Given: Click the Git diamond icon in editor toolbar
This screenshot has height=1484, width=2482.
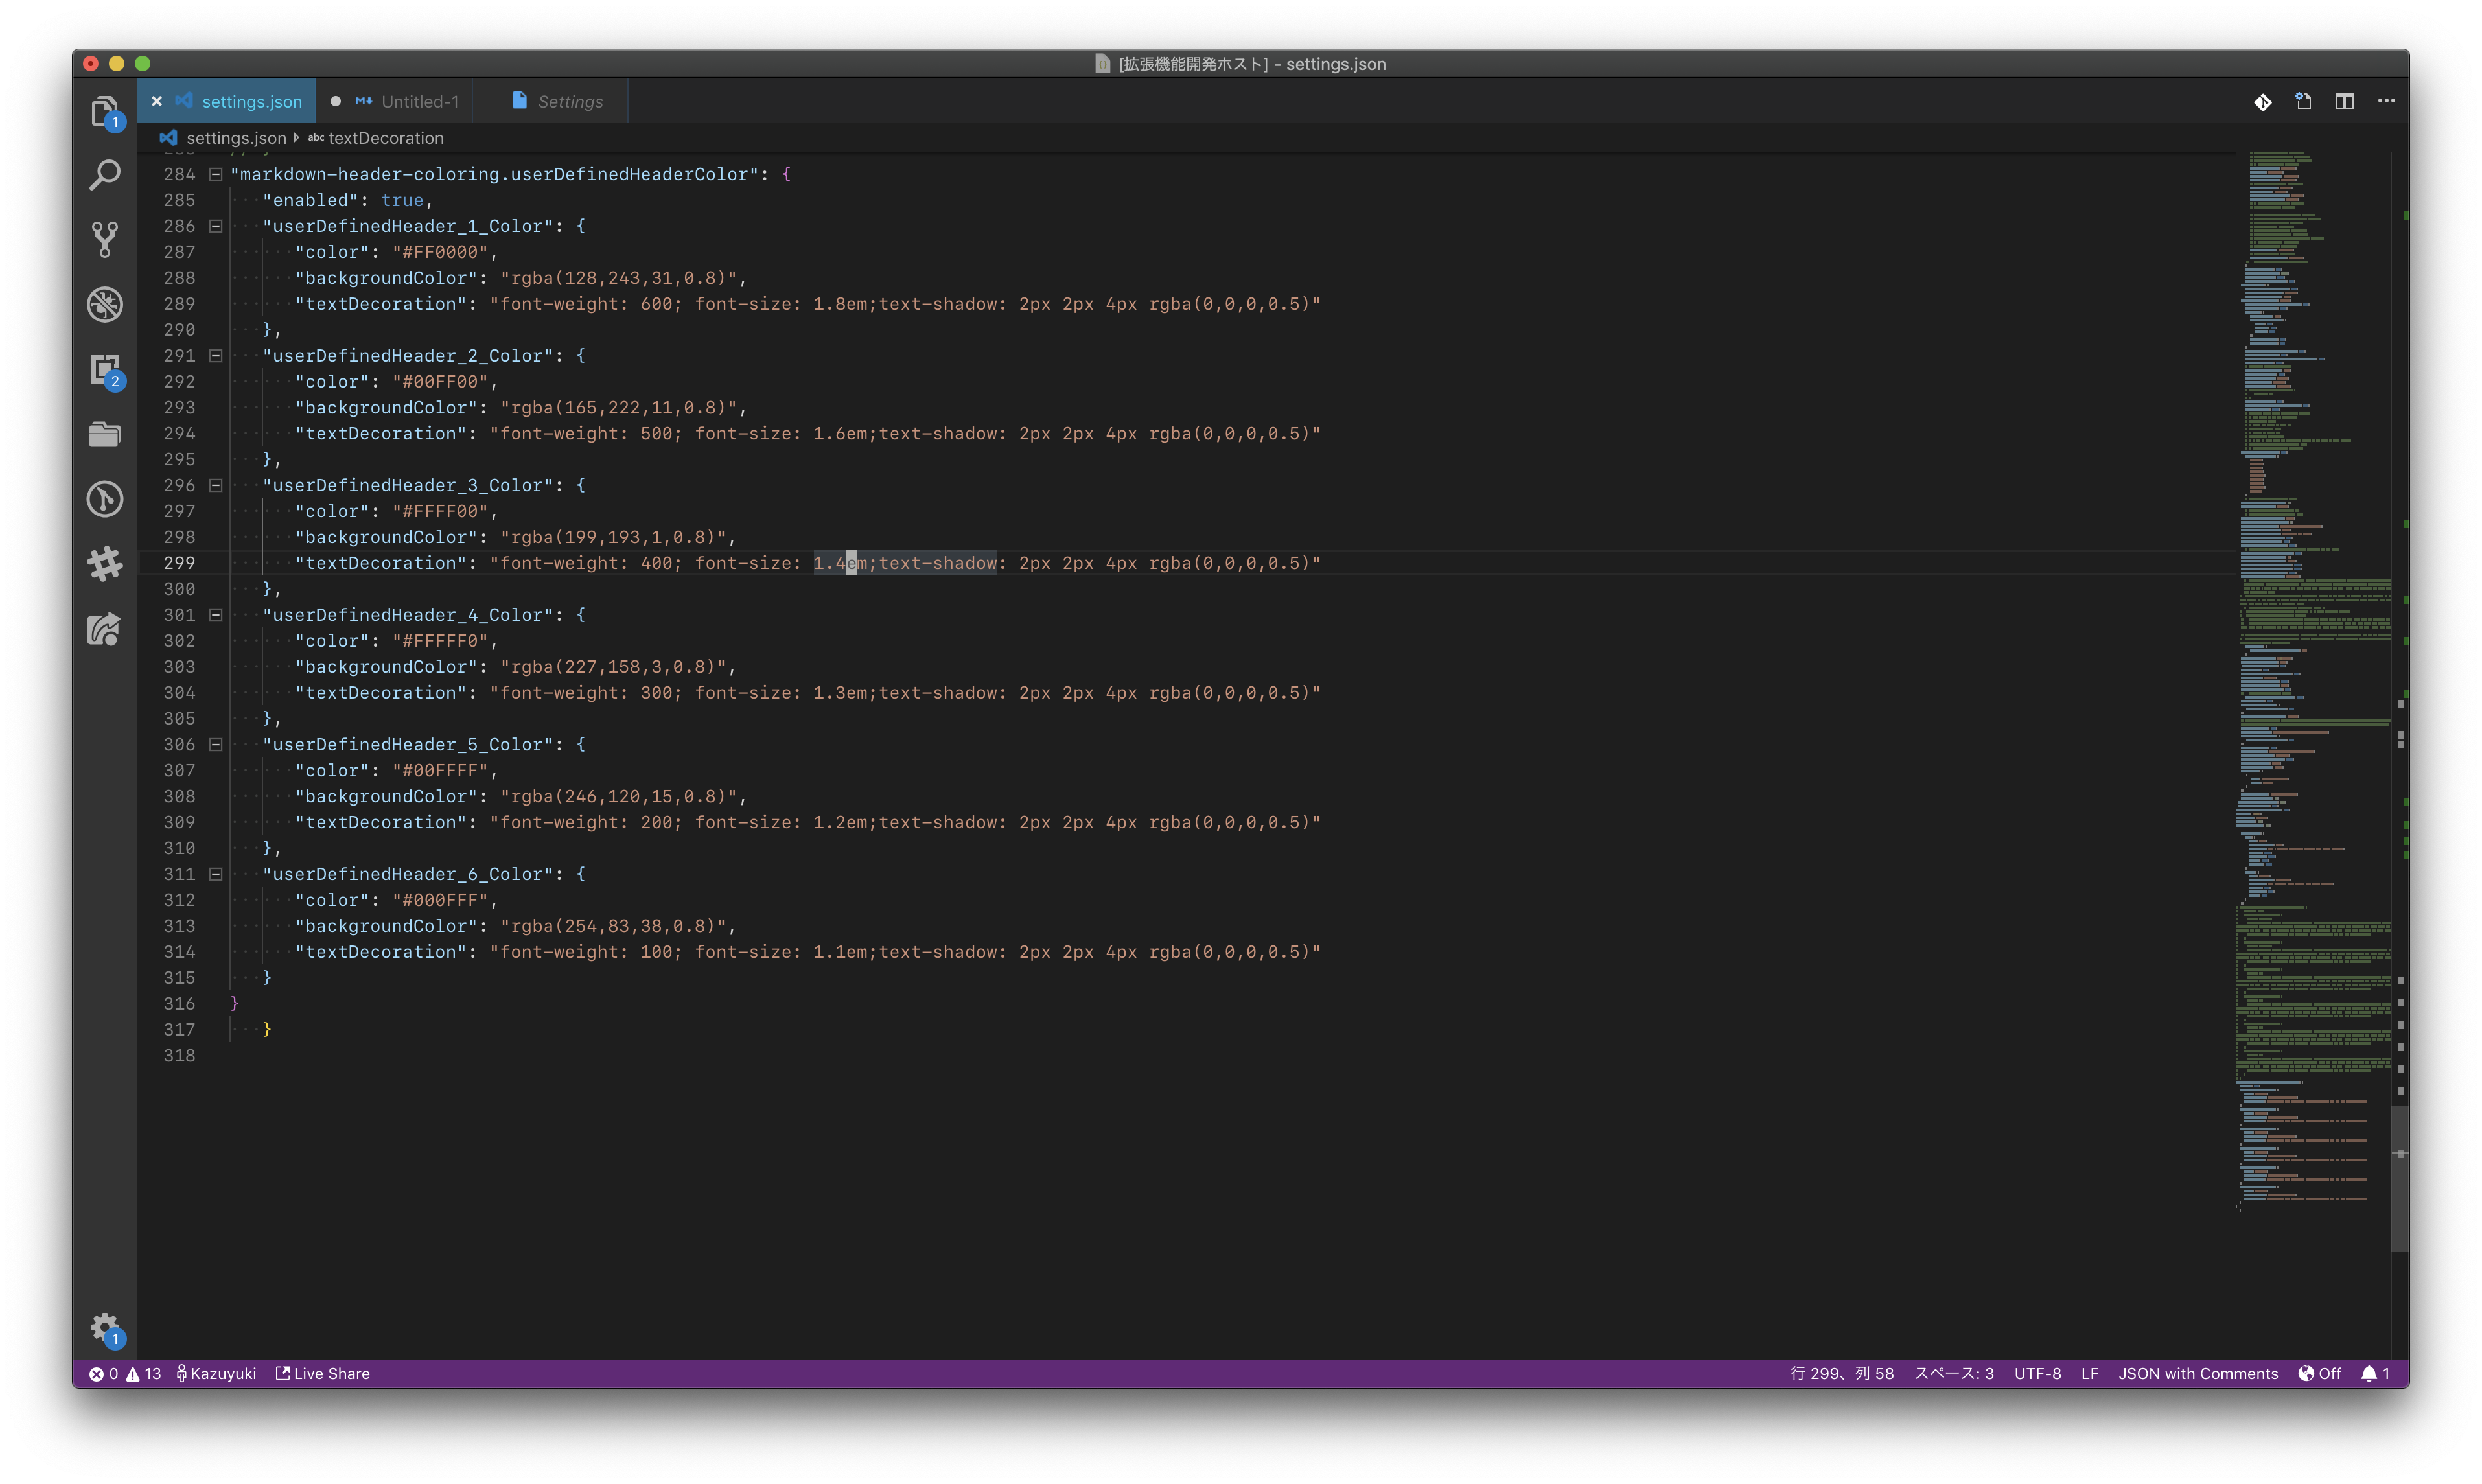Looking at the screenshot, I should pyautogui.click(x=2262, y=102).
